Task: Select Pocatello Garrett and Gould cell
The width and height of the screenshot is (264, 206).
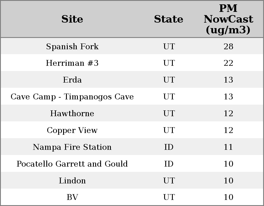Action: pyautogui.click(x=72, y=164)
